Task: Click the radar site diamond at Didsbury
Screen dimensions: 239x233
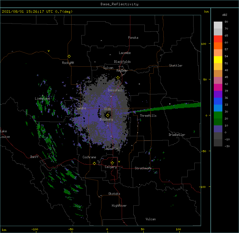Action: tap(108, 115)
